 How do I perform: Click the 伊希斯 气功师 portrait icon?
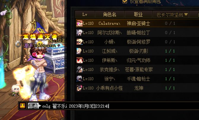point(79,60)
